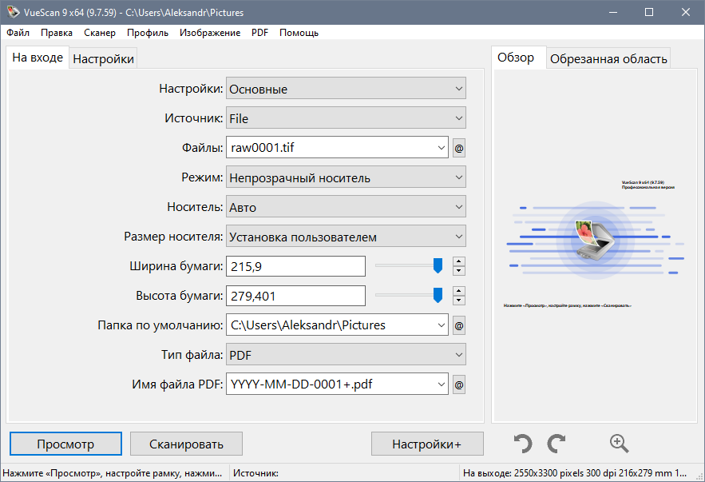Click the zoom-in magnifier icon
Viewport: 705px width, 482px height.
pos(619,444)
